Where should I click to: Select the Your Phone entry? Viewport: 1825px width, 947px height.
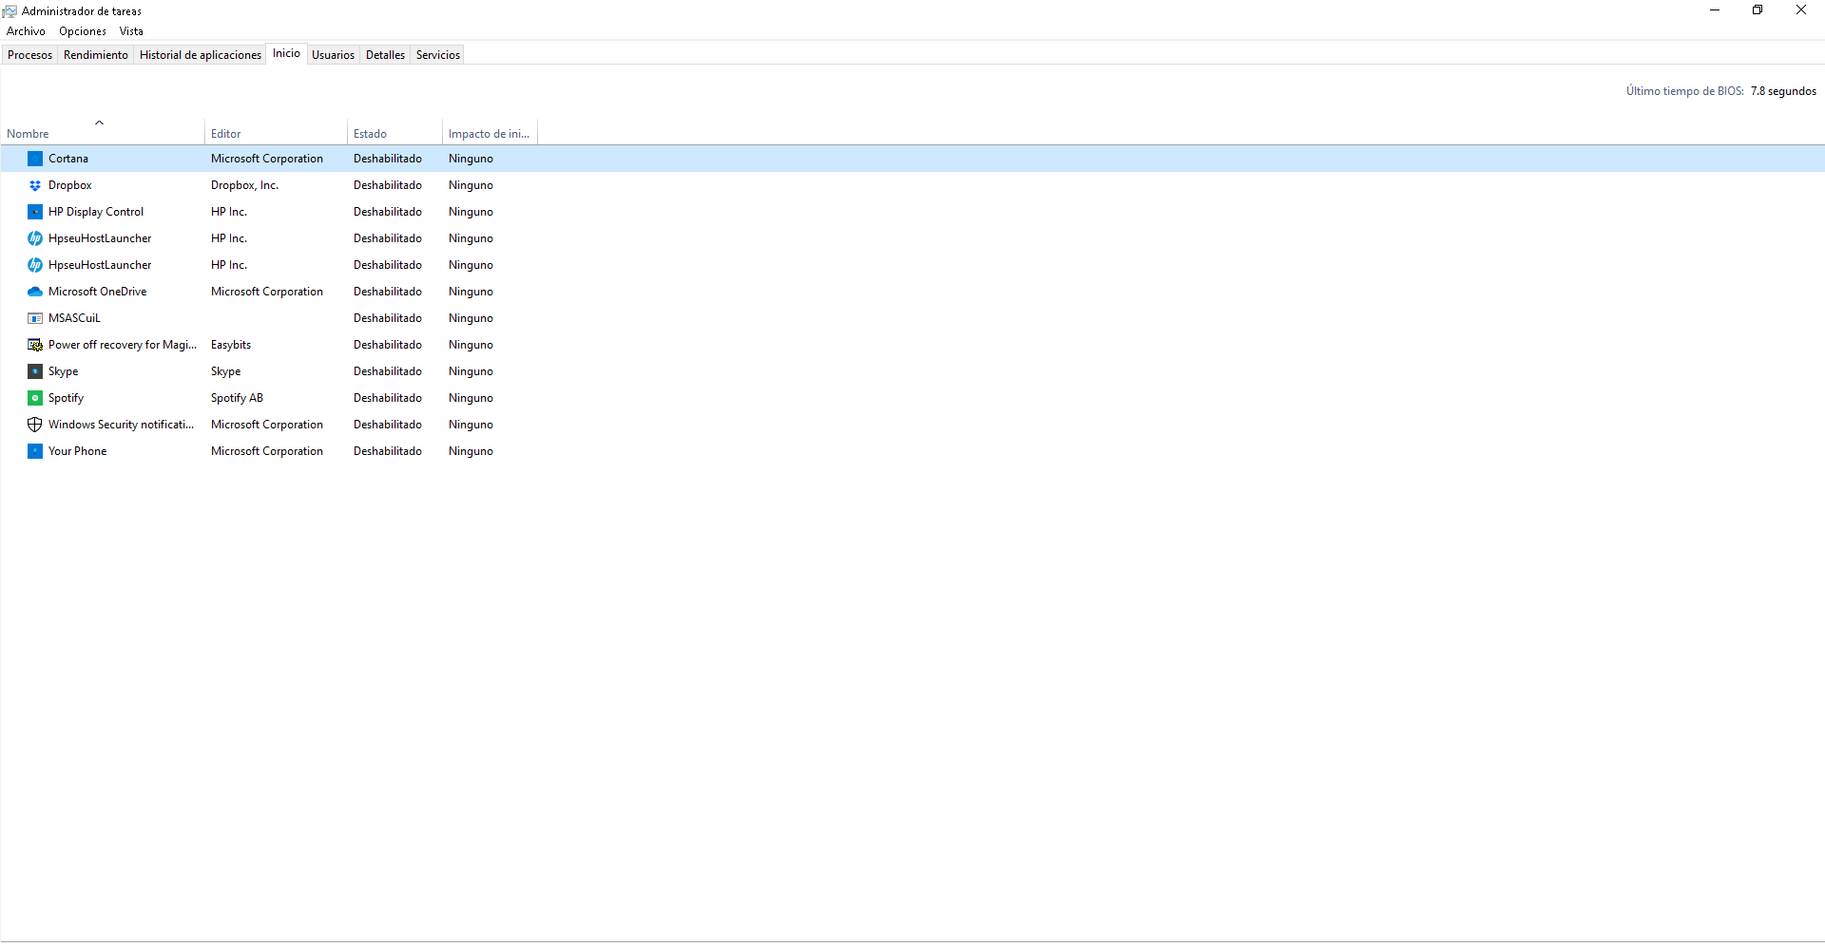click(78, 451)
